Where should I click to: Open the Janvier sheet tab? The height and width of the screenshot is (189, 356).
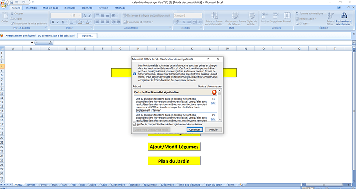(30, 185)
